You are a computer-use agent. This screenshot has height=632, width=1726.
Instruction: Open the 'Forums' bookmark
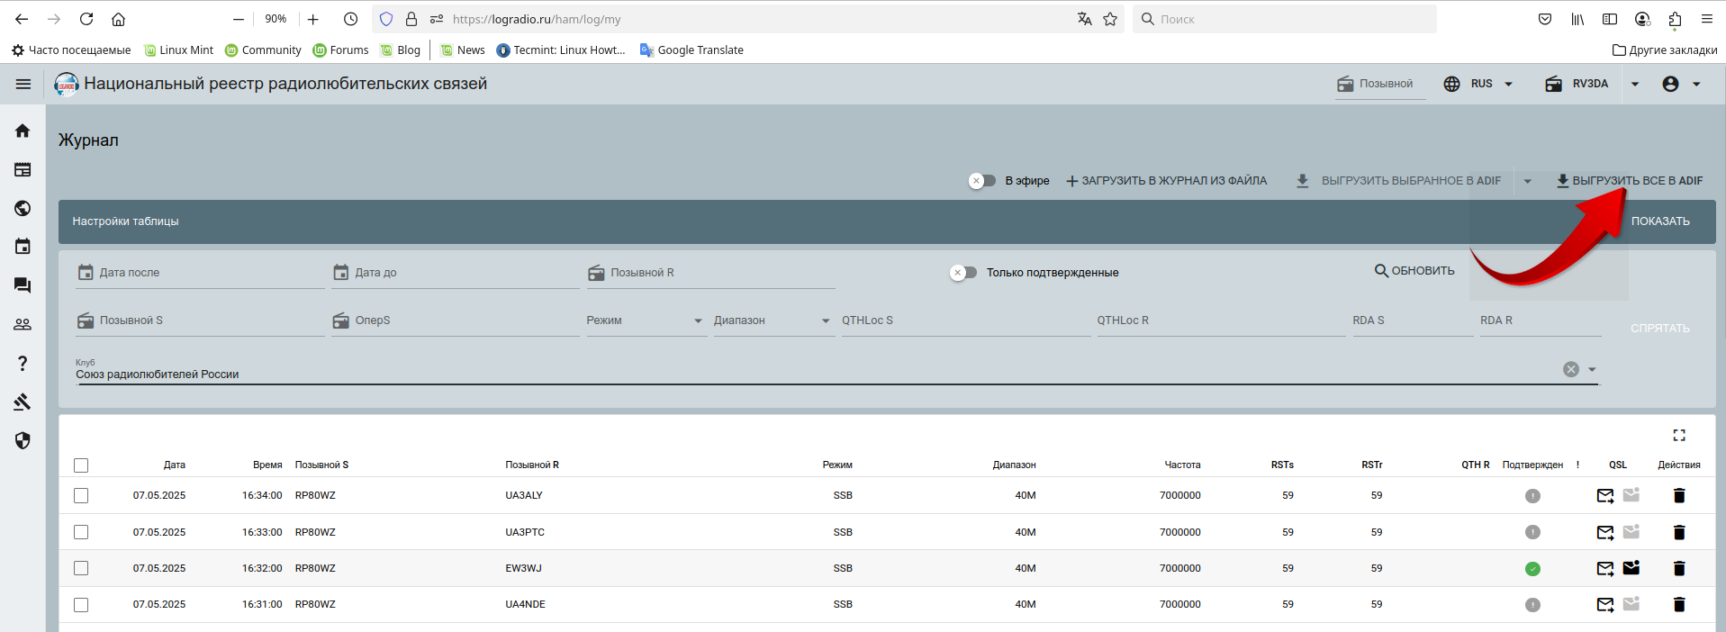[x=340, y=50]
